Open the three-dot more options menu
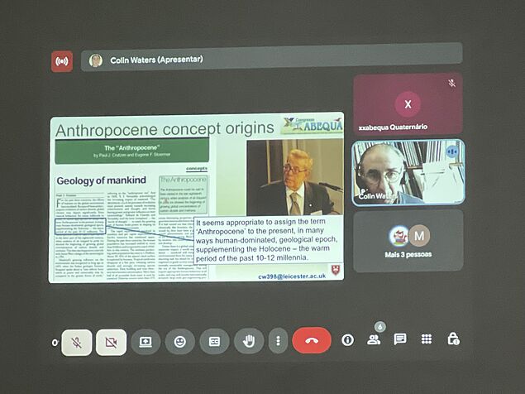525x394 pixels. click(279, 341)
